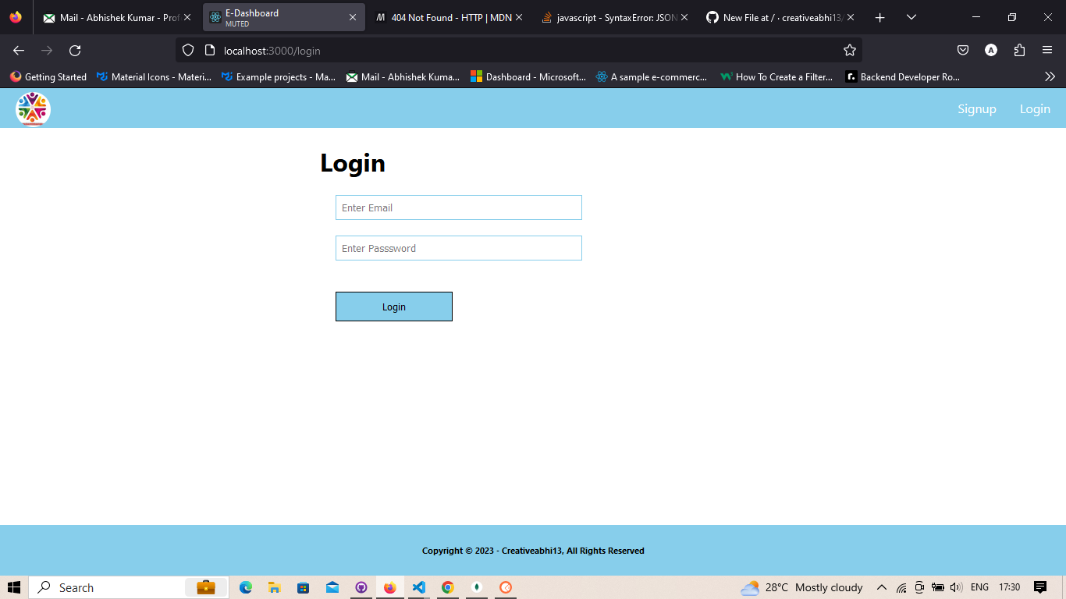Image resolution: width=1066 pixels, height=599 pixels.
Task: Click the Login submit button
Action: (393, 306)
